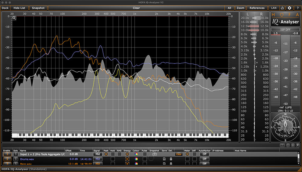Click the Hide List button
This screenshot has height=172, width=302.
click(x=19, y=8)
